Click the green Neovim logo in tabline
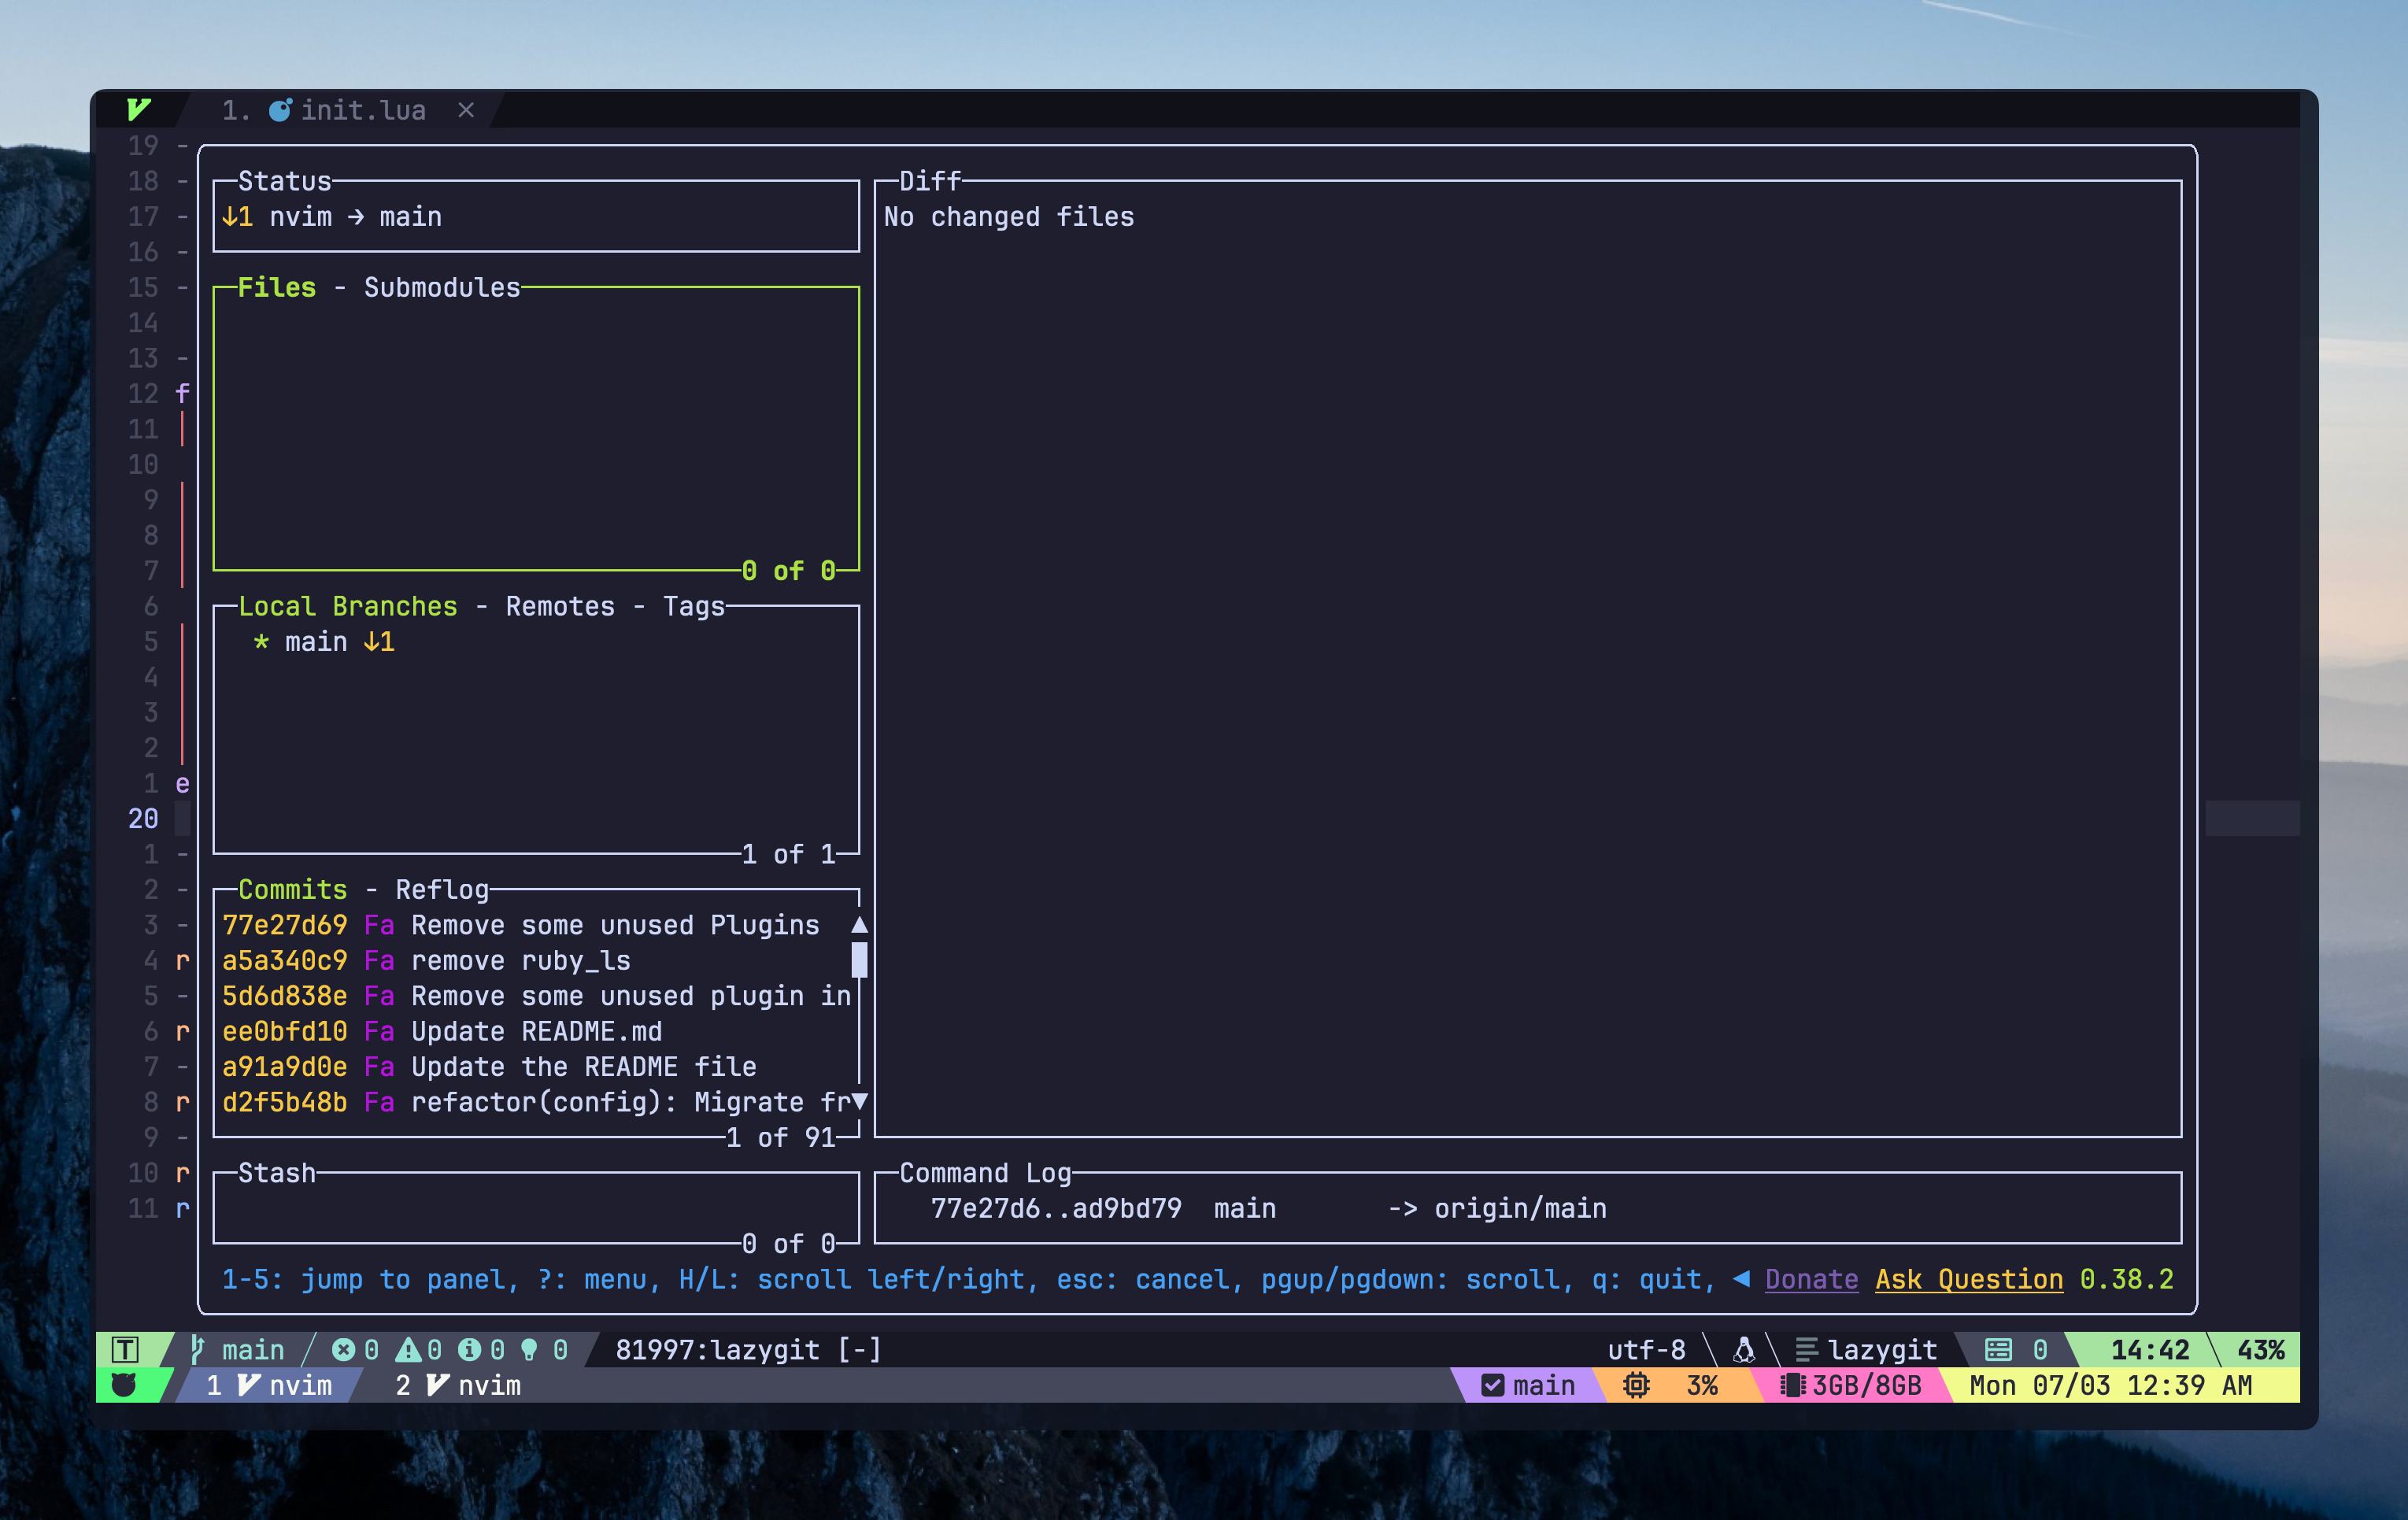2408x1520 pixels. 139,109
